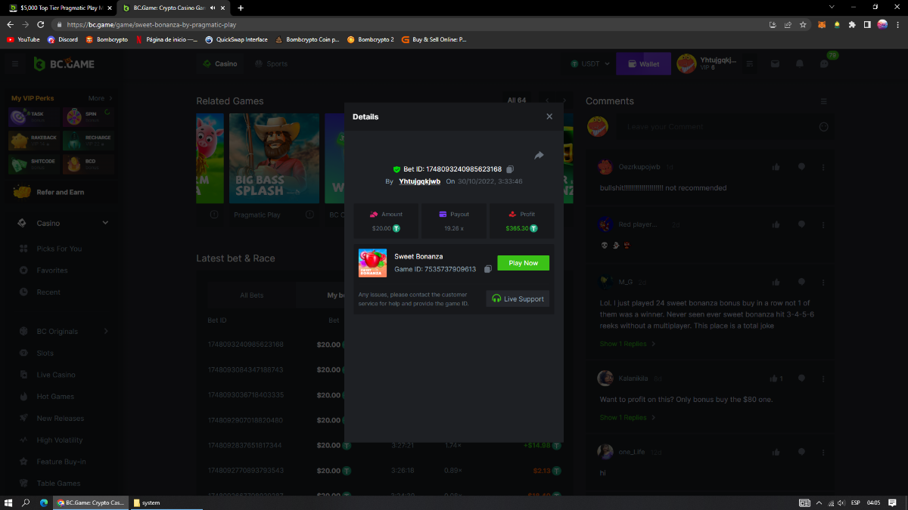Like the Oezrkupojwb comment
This screenshot has height=510, width=908.
(x=776, y=167)
